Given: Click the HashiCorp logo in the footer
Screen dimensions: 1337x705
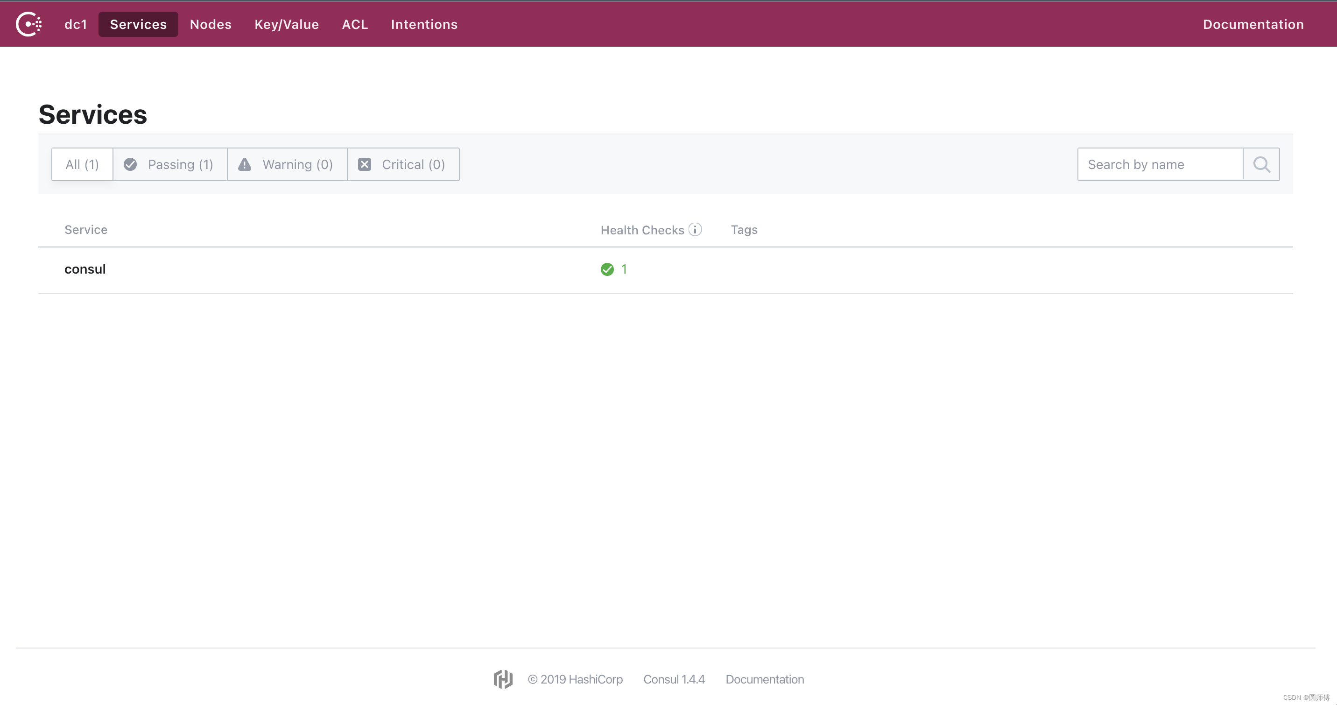Looking at the screenshot, I should pyautogui.click(x=502, y=678).
